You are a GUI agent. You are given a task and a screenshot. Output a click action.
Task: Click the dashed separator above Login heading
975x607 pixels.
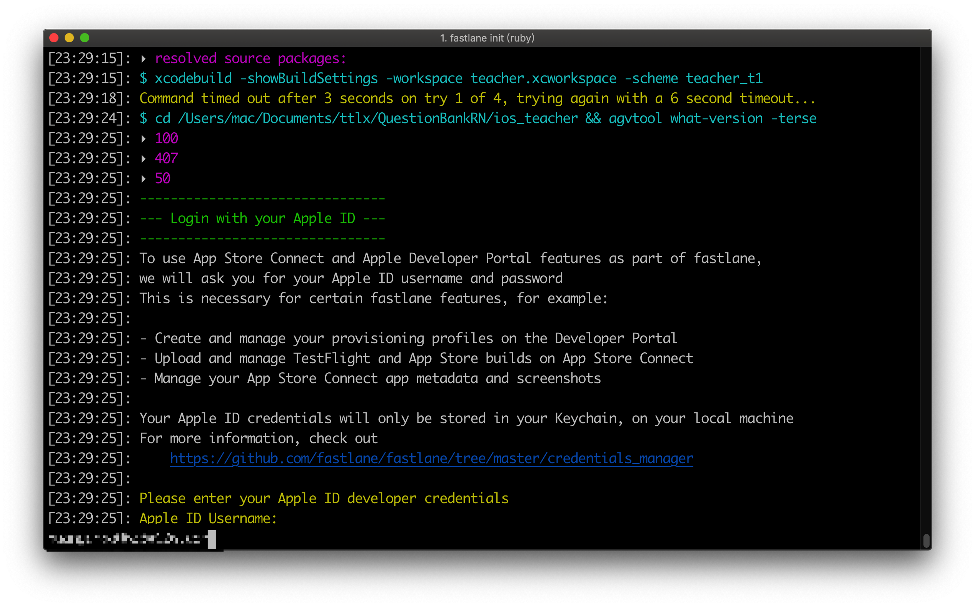pyautogui.click(x=263, y=198)
